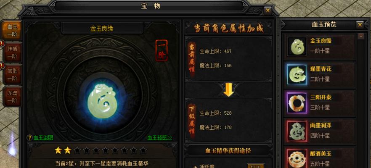Click the question mark help icon
This screenshot has height=168, width=371.
pyautogui.click(x=30, y=137)
